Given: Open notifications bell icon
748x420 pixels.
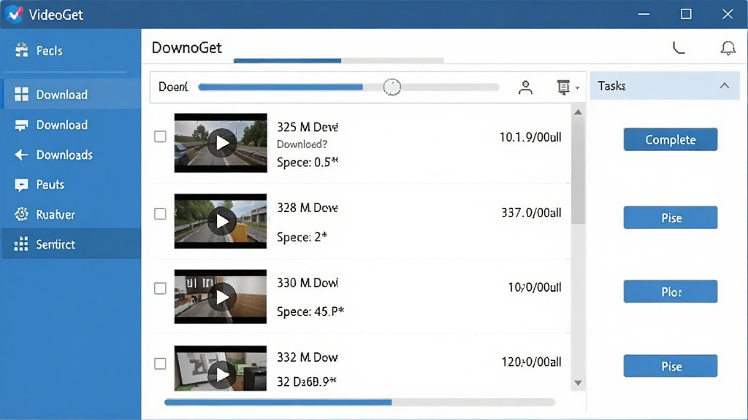Looking at the screenshot, I should tap(728, 47).
